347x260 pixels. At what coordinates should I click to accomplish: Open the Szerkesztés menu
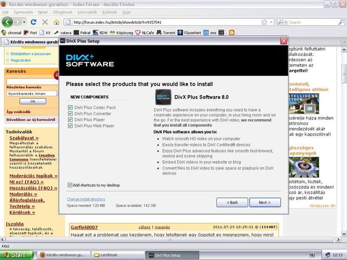click(23, 12)
